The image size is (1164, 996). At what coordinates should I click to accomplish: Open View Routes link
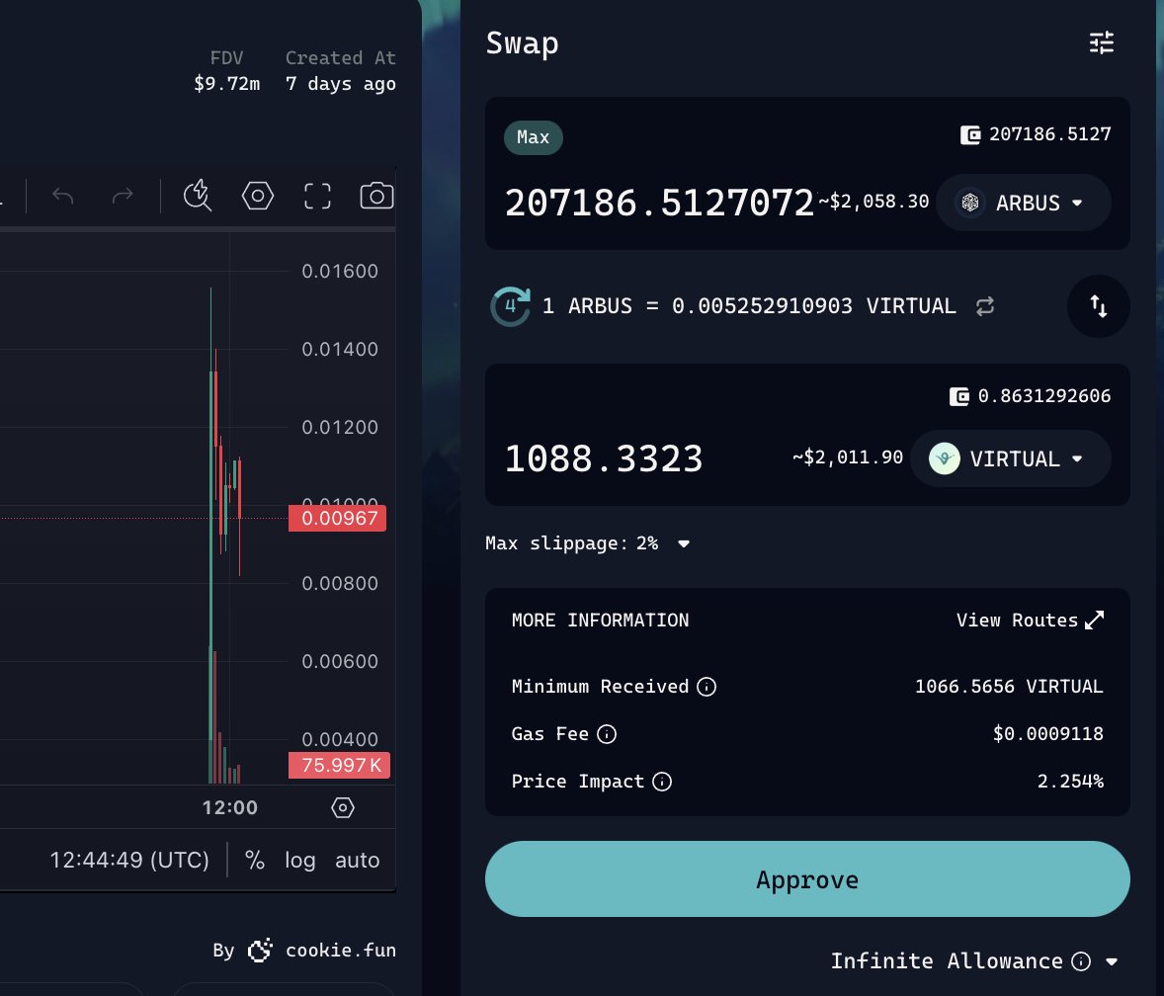coord(1030,620)
